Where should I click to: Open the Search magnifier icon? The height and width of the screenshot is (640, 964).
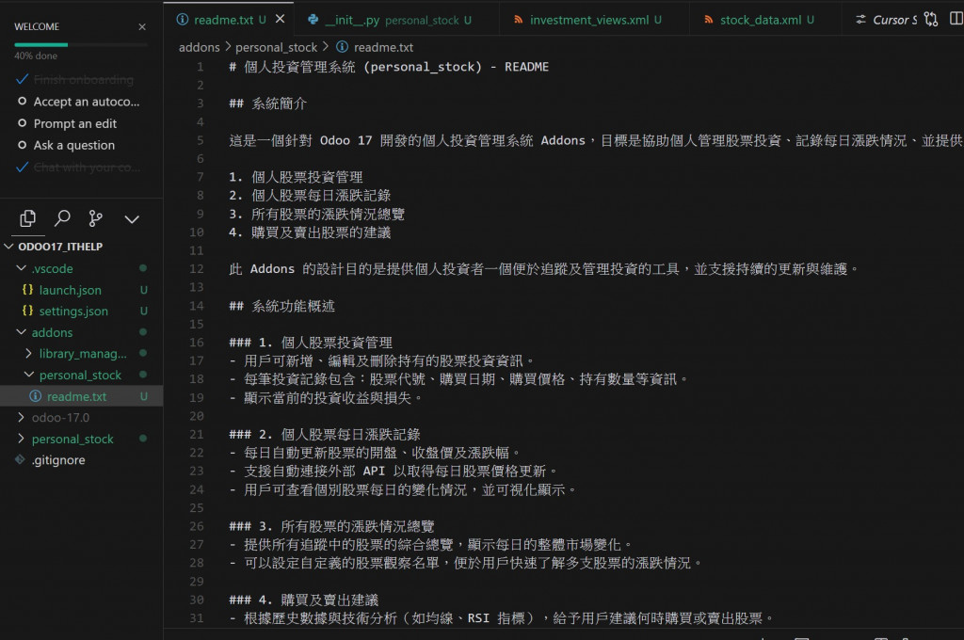coord(62,218)
